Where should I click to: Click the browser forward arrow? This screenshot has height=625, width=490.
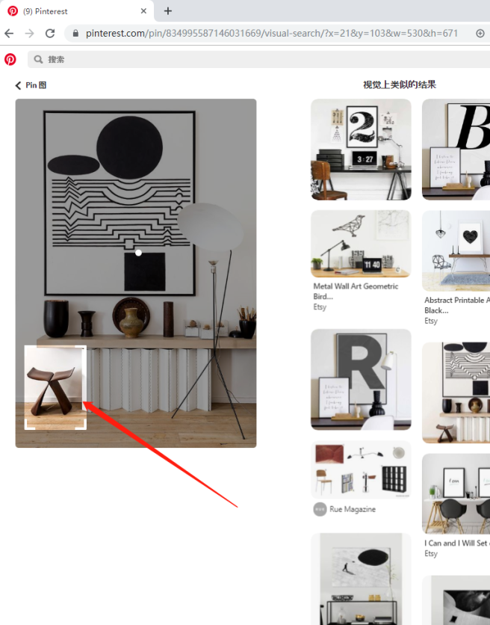click(x=29, y=34)
